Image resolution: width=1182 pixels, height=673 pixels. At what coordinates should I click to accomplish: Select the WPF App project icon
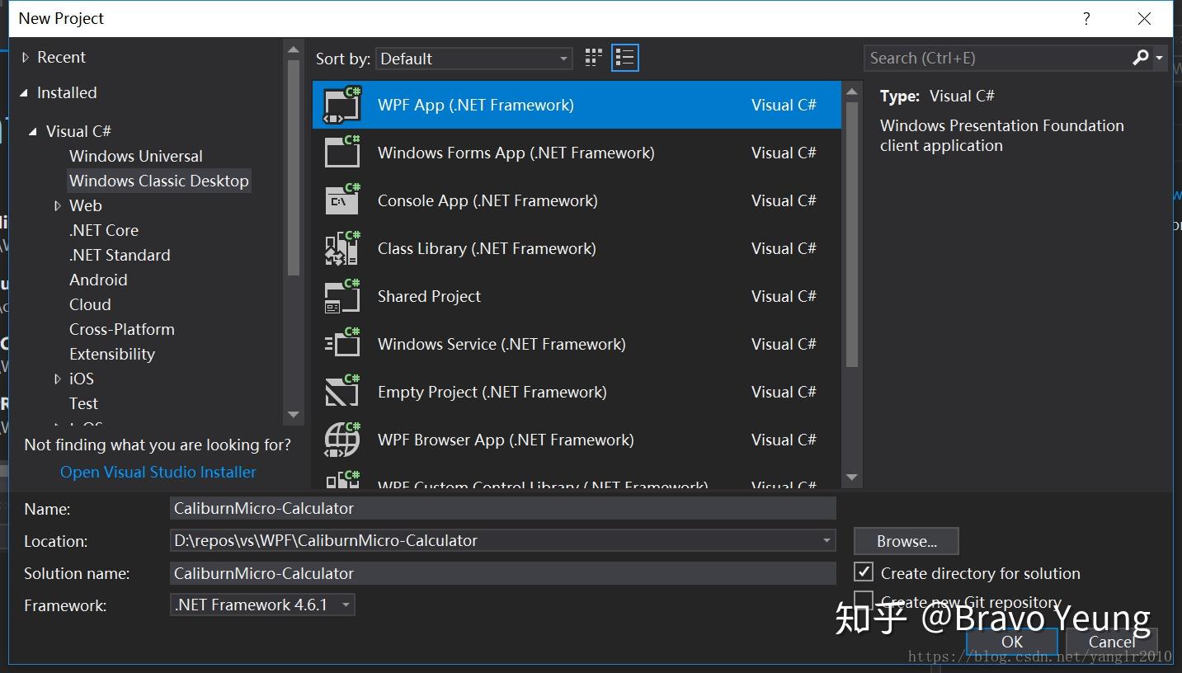click(342, 105)
